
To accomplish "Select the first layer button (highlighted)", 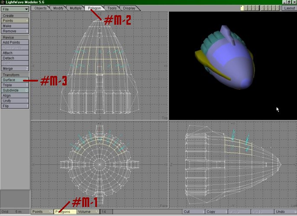I will (242, 8).
